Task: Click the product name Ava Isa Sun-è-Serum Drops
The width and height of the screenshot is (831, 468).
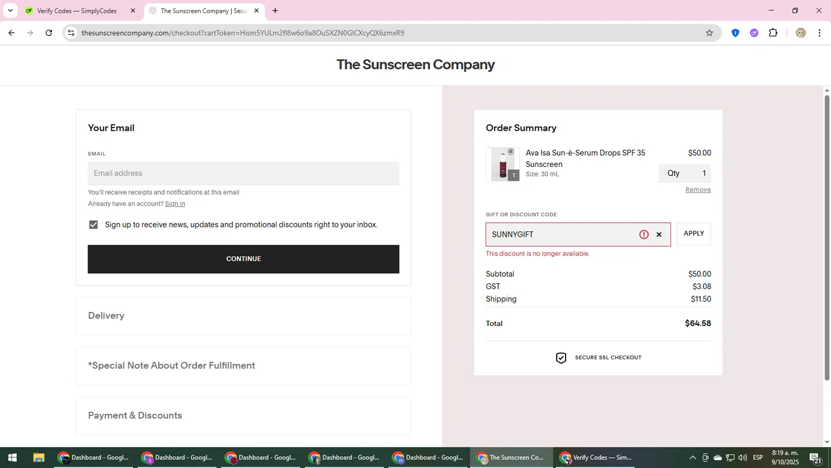Action: (586, 159)
